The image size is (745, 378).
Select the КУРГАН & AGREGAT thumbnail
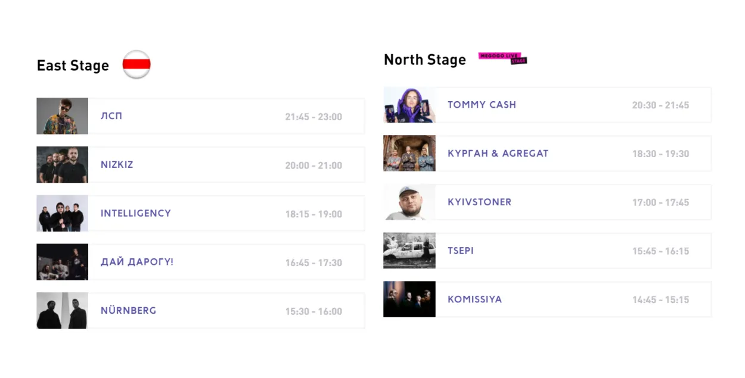pos(409,154)
